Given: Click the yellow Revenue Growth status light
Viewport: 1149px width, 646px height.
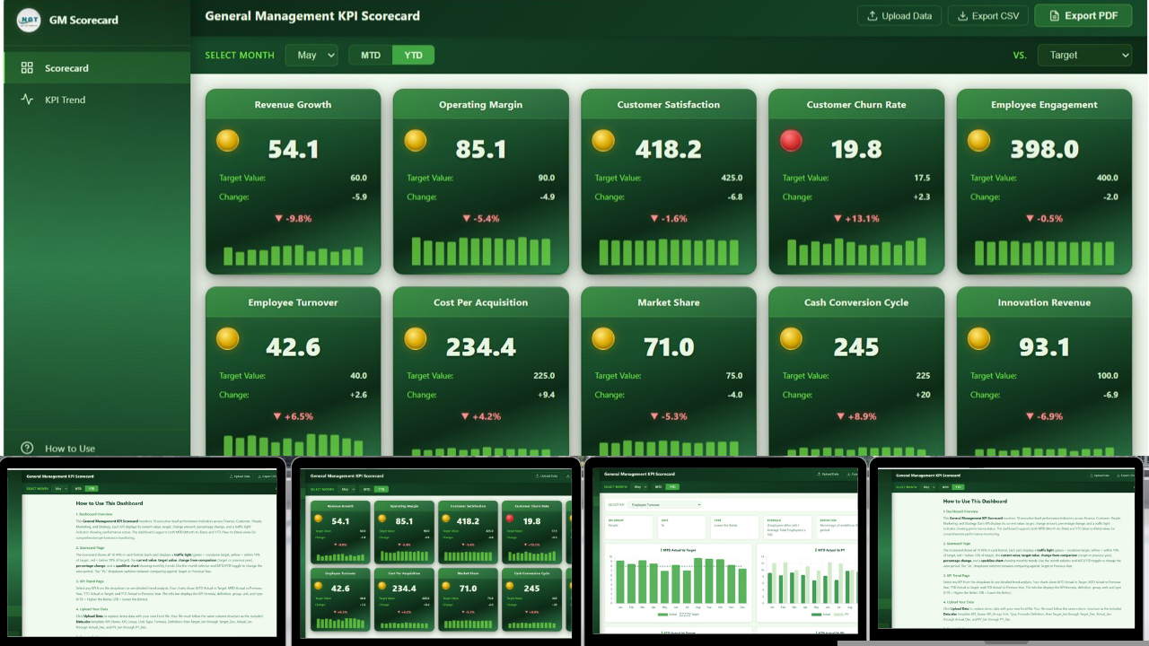Looking at the screenshot, I should point(228,141).
